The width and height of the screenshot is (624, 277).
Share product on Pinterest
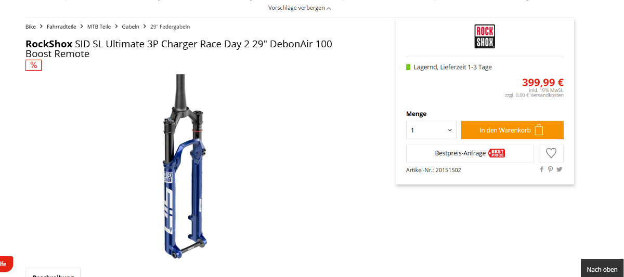(x=550, y=169)
